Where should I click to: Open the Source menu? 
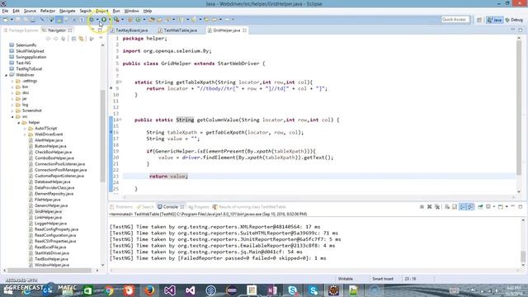click(30, 11)
